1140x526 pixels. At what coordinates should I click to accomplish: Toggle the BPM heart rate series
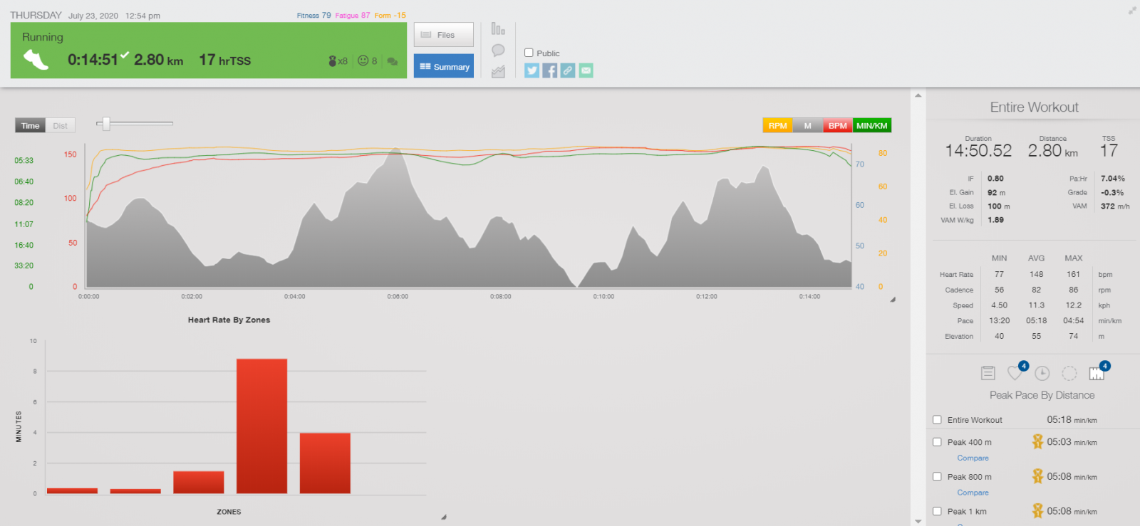(837, 126)
